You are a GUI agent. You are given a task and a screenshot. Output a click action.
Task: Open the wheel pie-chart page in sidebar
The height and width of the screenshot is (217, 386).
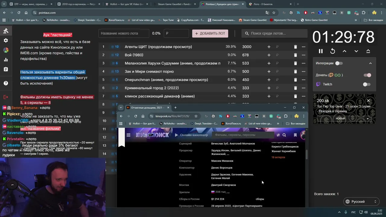click(x=6, y=50)
